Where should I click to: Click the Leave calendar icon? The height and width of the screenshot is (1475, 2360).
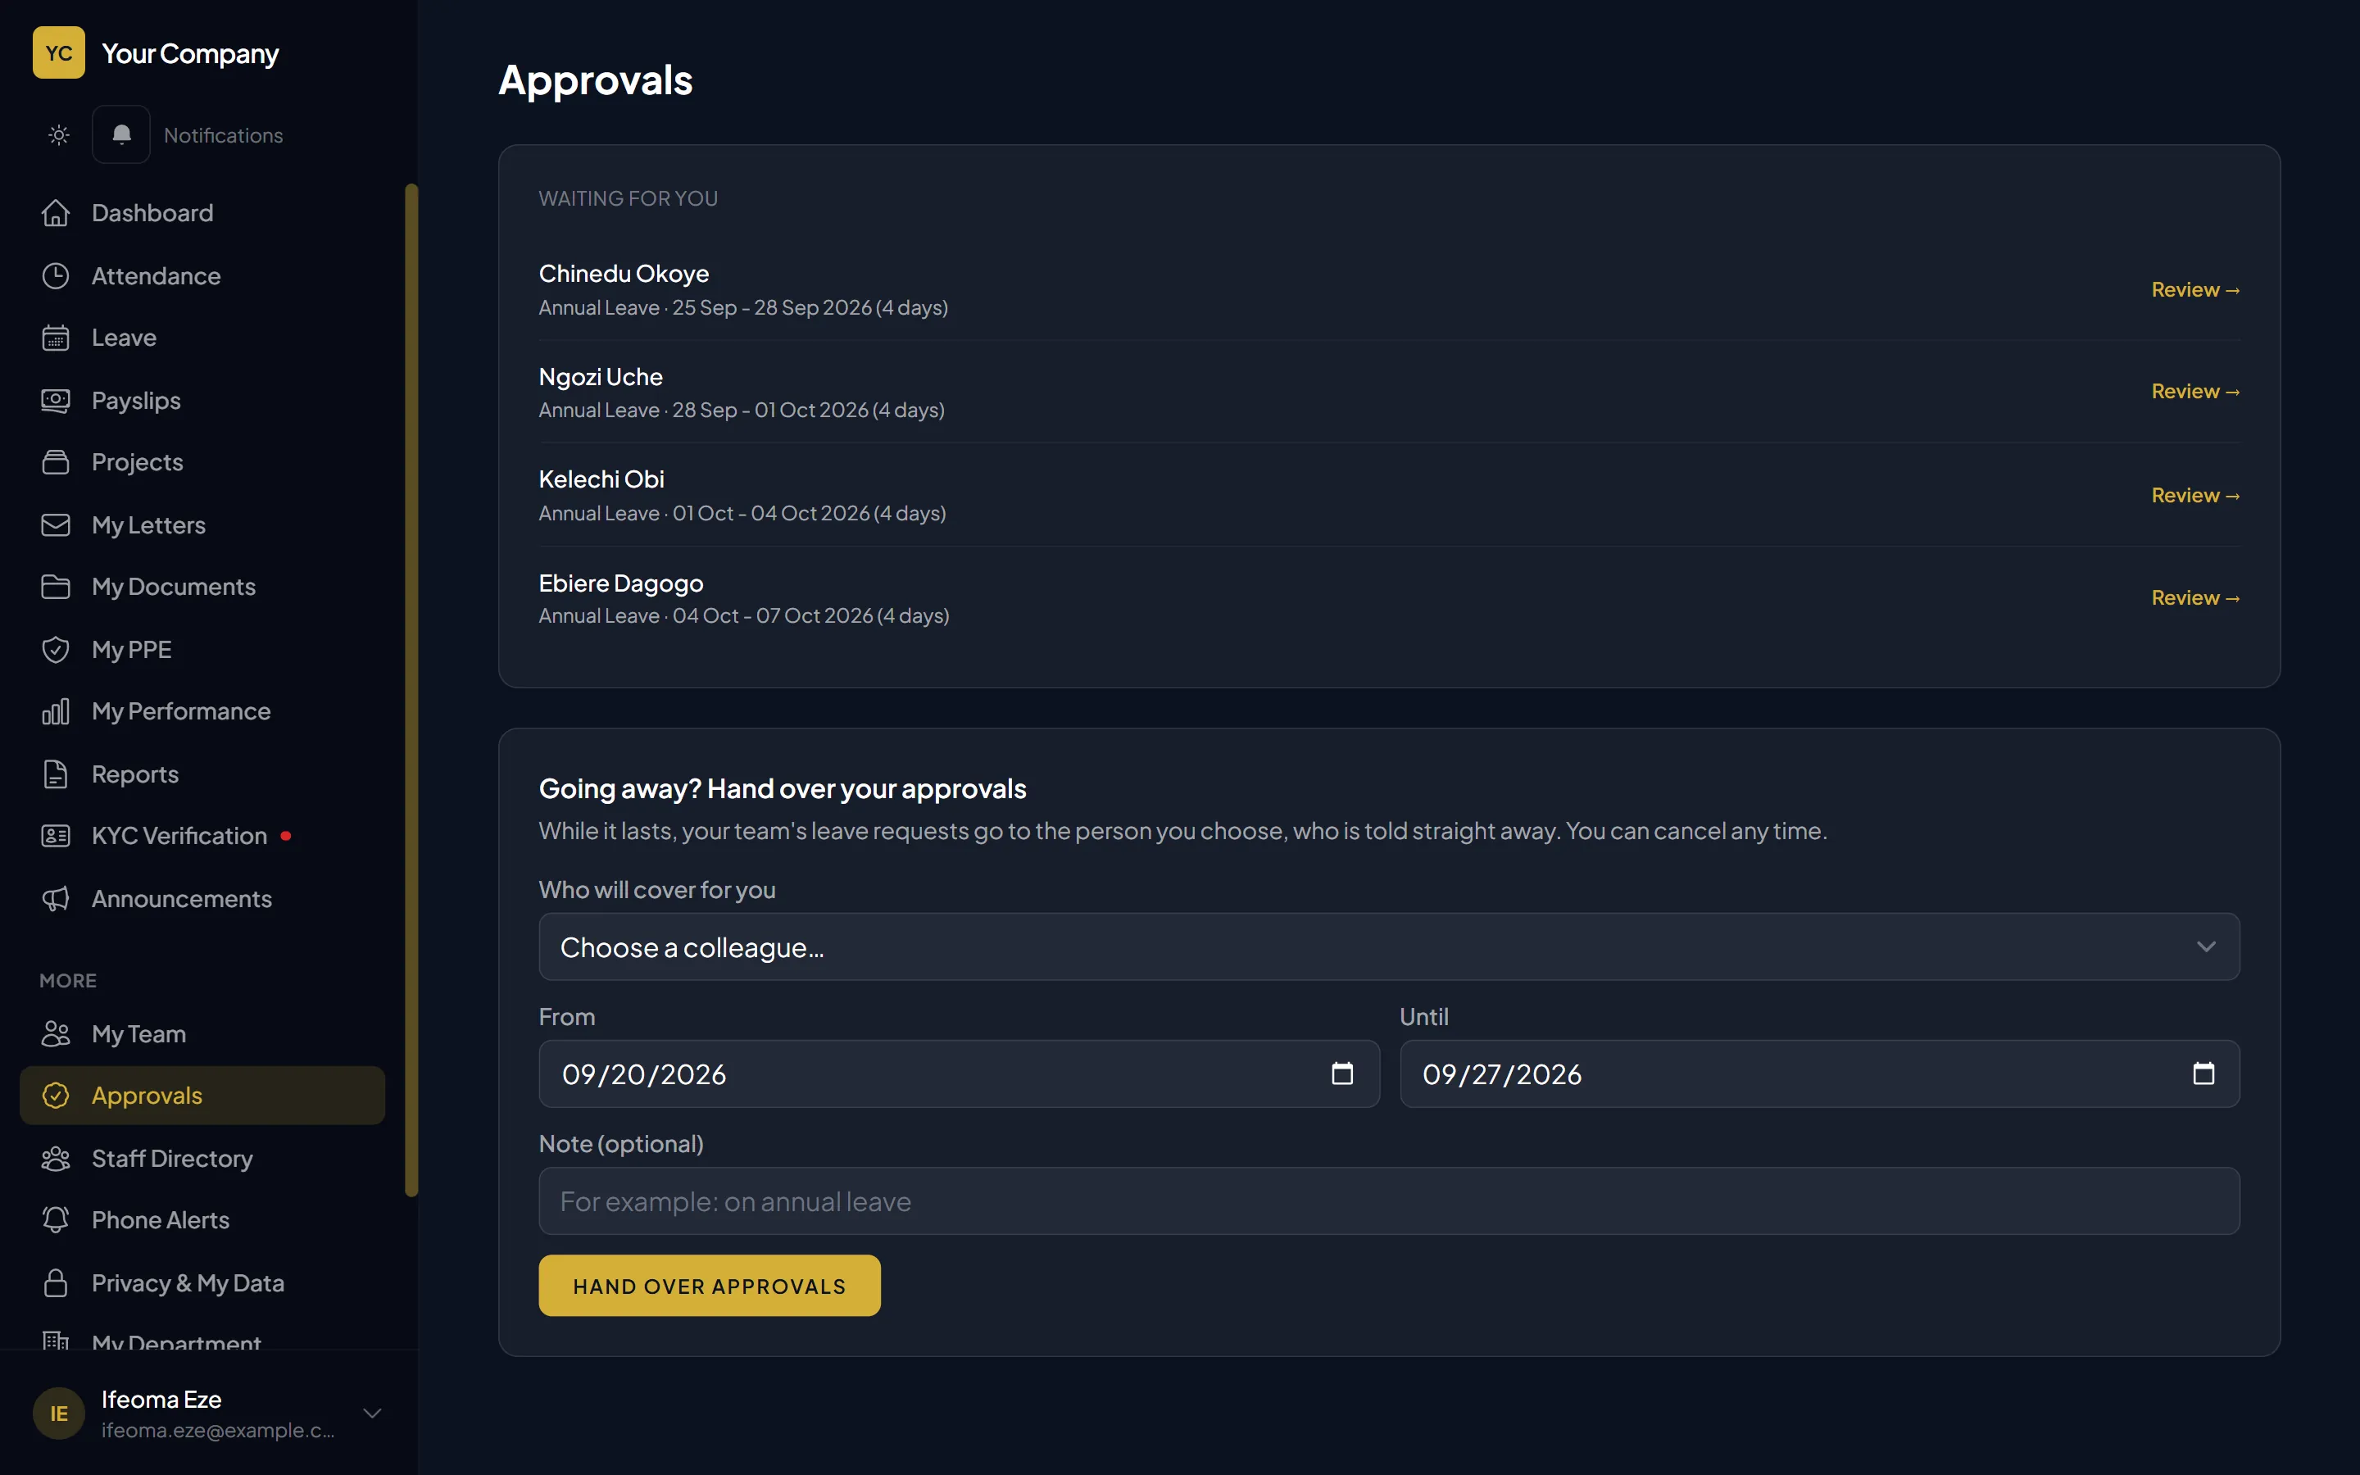[x=56, y=338]
